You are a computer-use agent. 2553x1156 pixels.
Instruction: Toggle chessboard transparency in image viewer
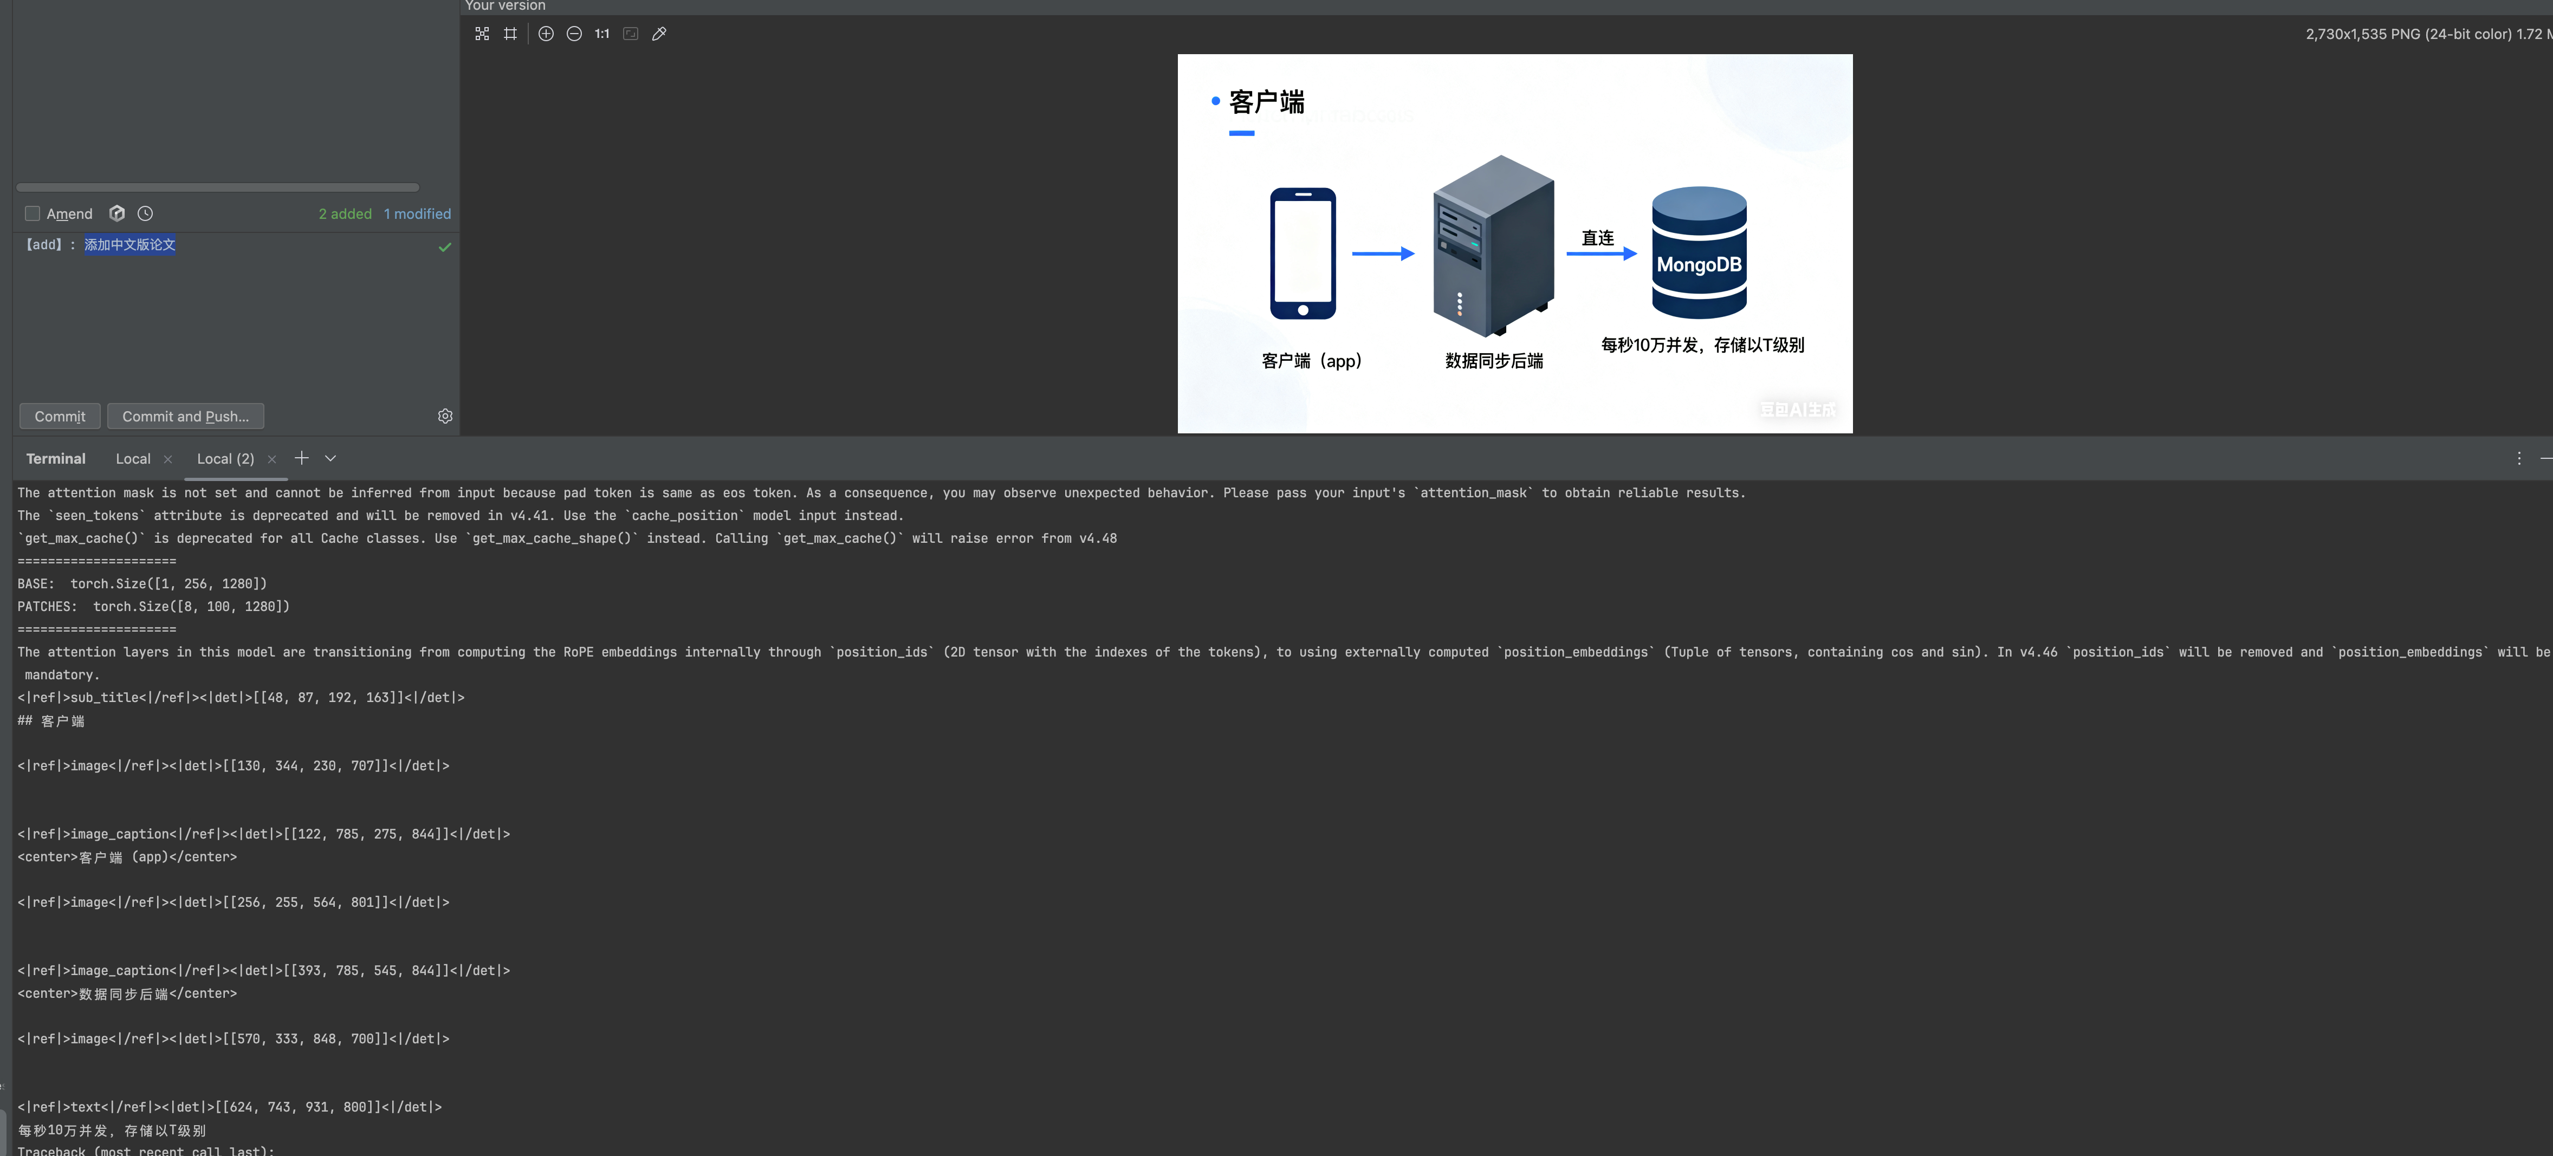pos(482,34)
